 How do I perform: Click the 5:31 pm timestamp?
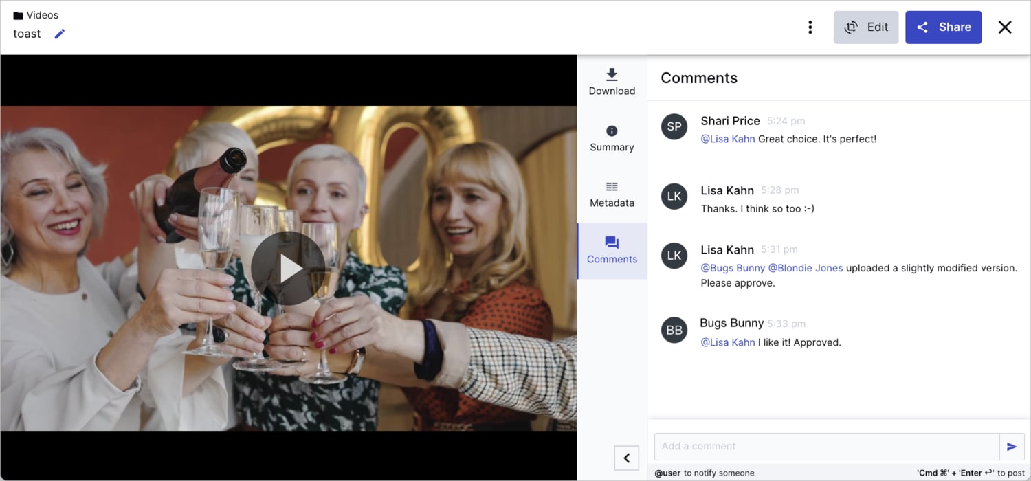pos(779,250)
